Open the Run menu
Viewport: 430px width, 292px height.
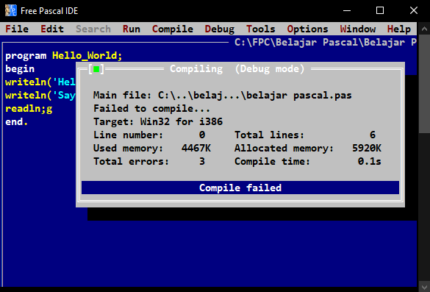(132, 29)
